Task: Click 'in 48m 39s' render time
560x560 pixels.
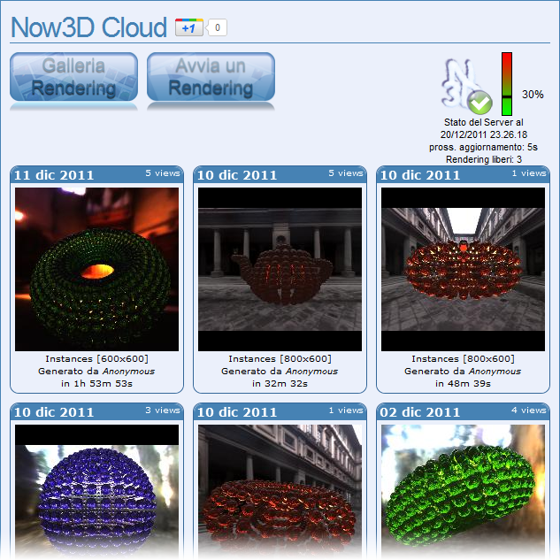Action: [464, 384]
